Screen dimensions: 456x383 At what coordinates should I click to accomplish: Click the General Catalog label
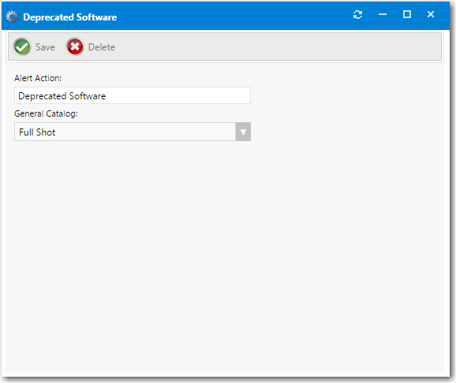click(x=46, y=113)
